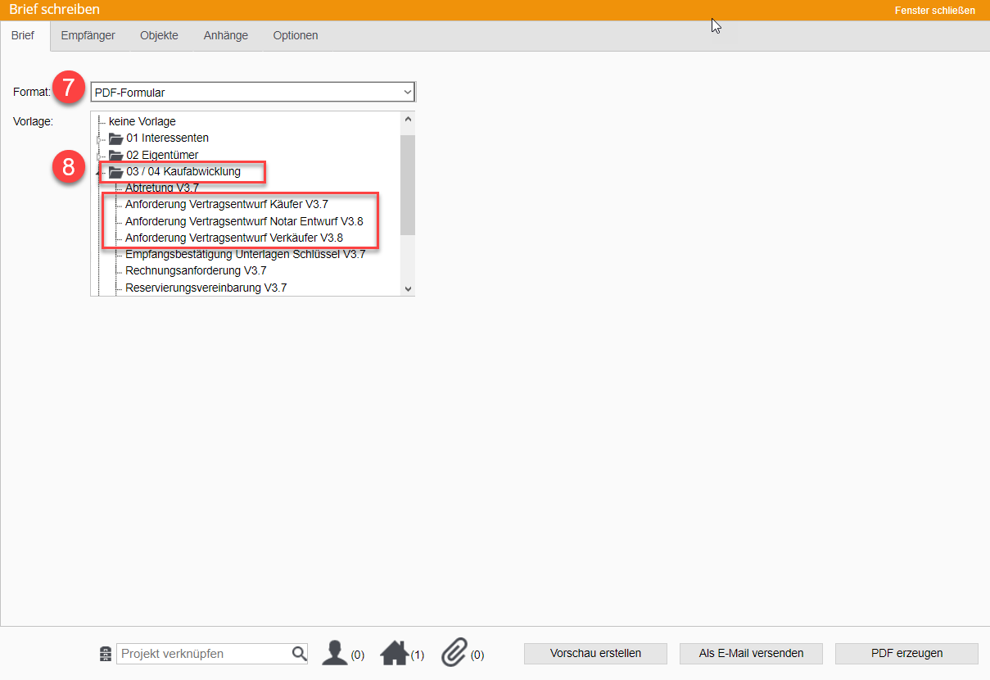The height and width of the screenshot is (680, 990).
Task: Click into the Projekt verknüpfen field
Action: (x=205, y=654)
